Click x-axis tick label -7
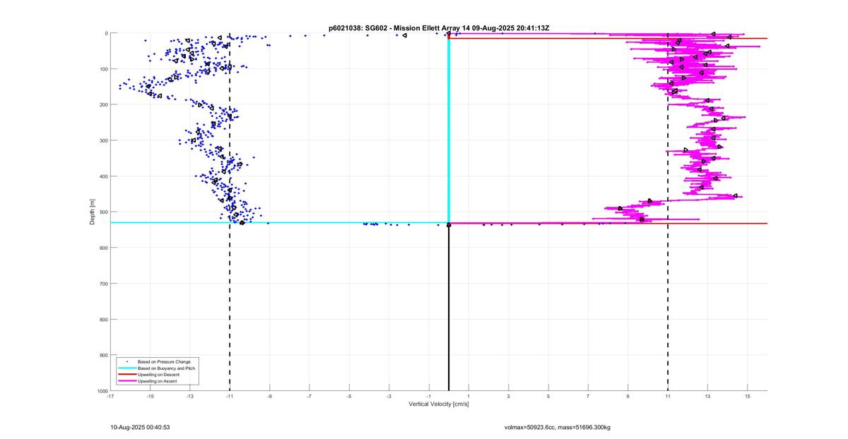The image size is (848, 439). click(x=309, y=397)
